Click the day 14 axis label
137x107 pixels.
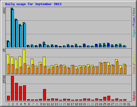[x=60, y=104]
